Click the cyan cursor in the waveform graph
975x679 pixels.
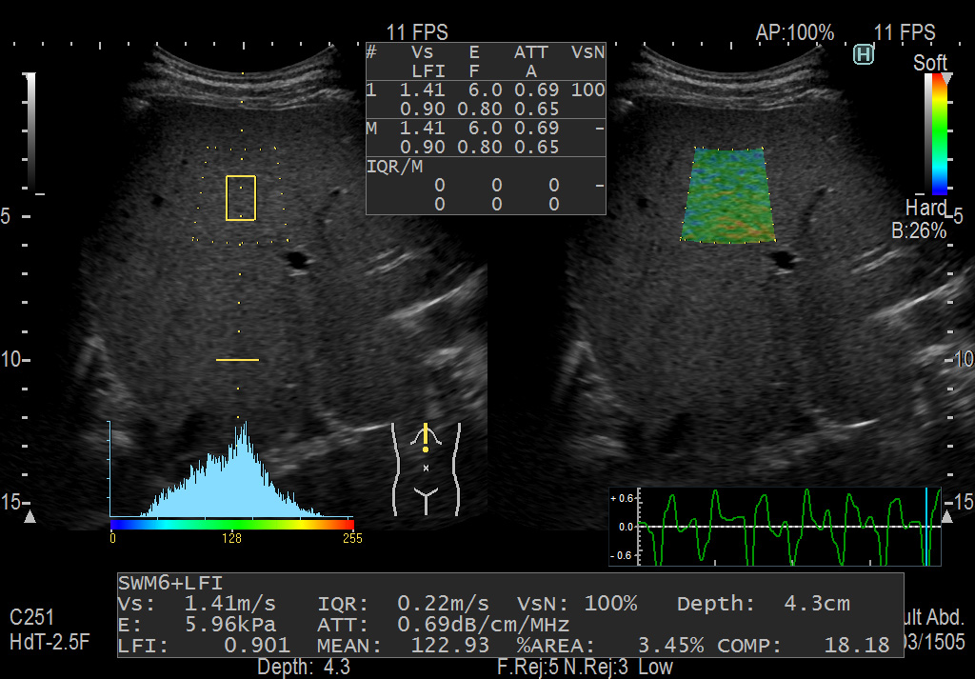[925, 527]
